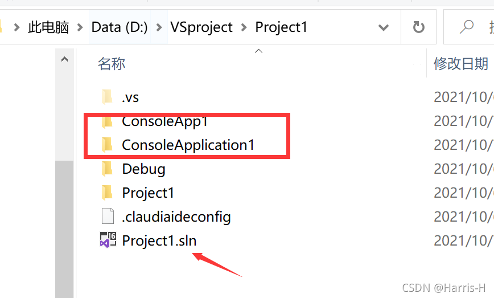Select the ConsoleApp1 folder icon
This screenshot has height=298, width=494.
coord(107,122)
